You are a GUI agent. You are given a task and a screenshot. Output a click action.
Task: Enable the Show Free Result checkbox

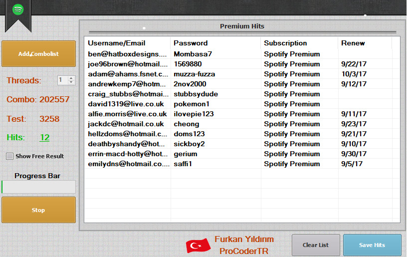tap(10, 156)
